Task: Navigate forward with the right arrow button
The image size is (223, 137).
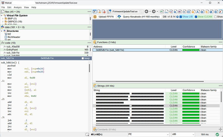Action: click(x=154, y=12)
